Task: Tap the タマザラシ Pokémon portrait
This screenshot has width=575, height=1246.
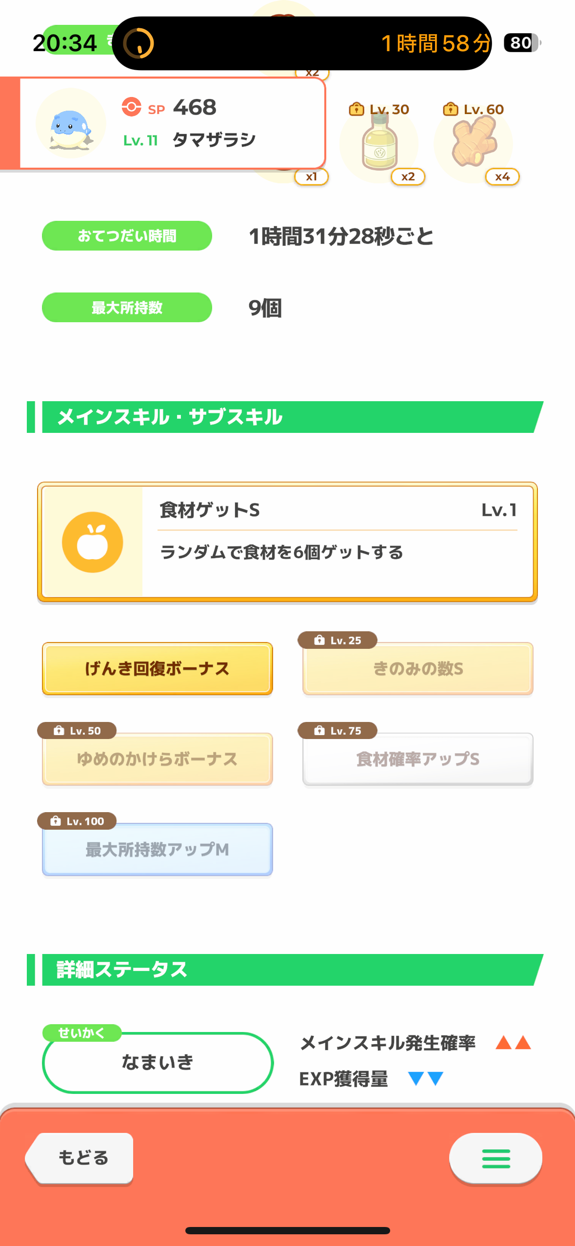Action: [x=71, y=123]
